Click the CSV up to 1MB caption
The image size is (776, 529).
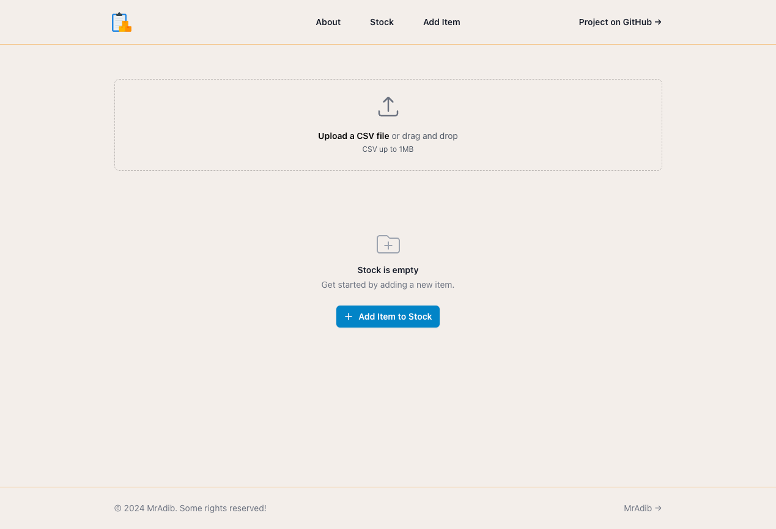coord(388,149)
